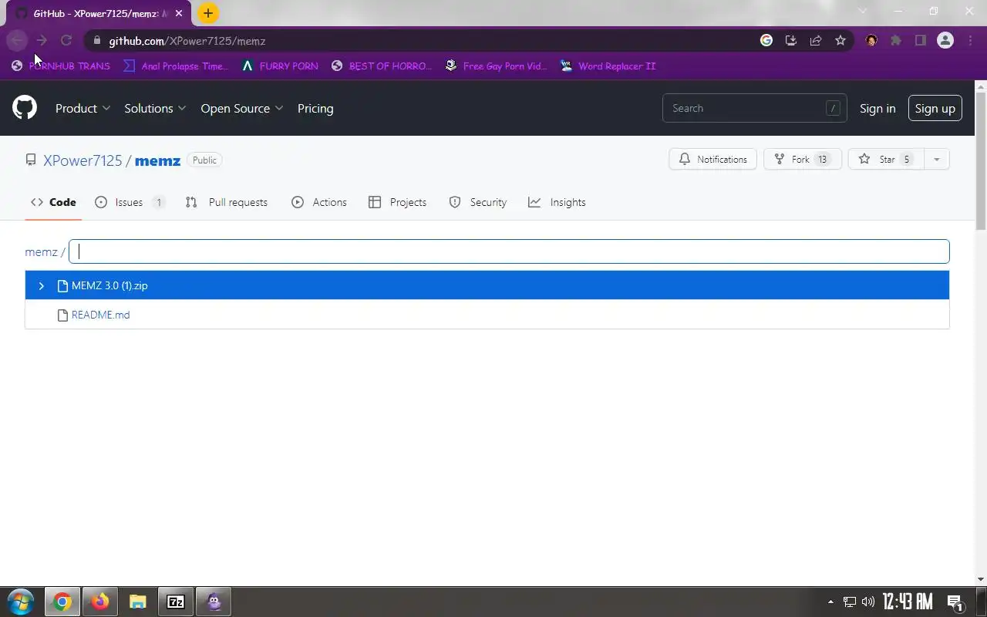987x617 pixels.
Task: Open the Chrome profile avatar
Action: 945,41
